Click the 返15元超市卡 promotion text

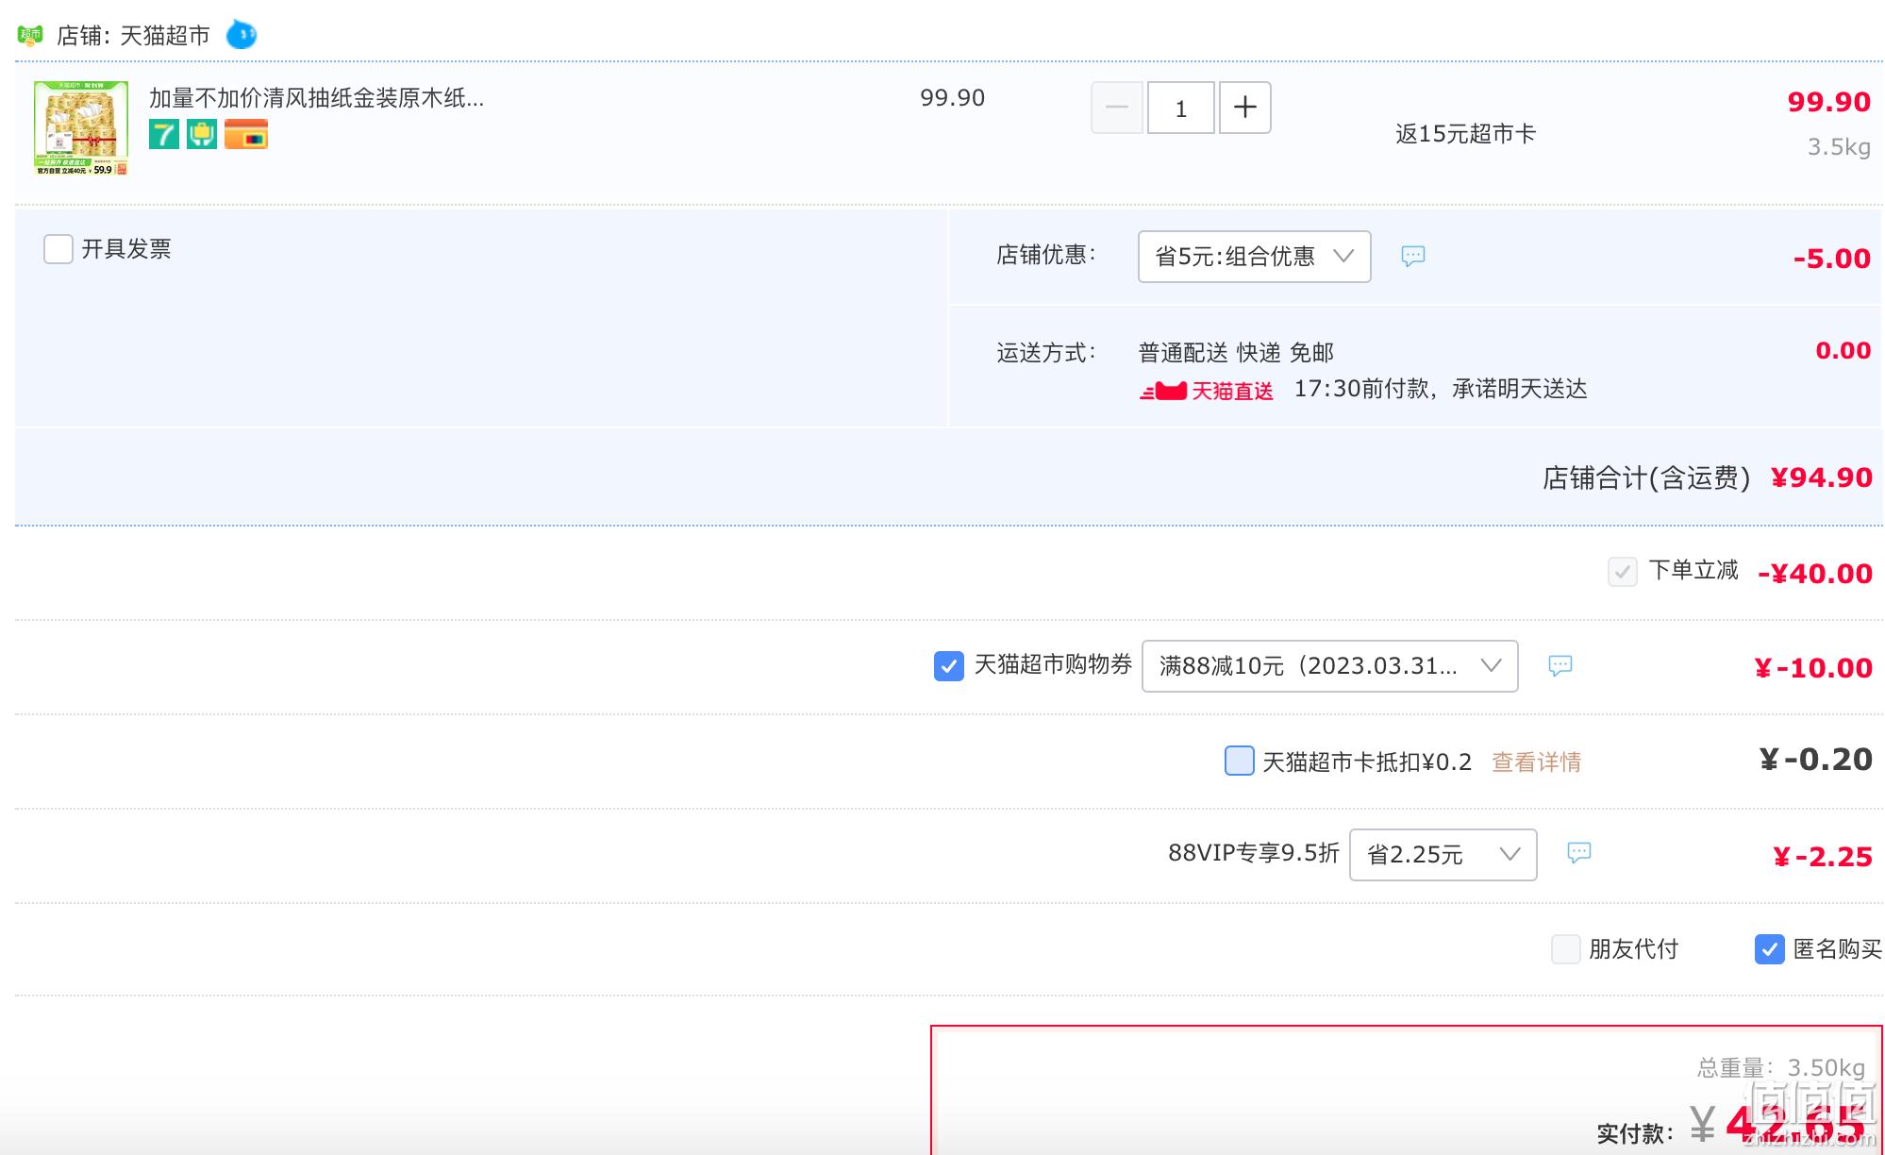click(1465, 134)
